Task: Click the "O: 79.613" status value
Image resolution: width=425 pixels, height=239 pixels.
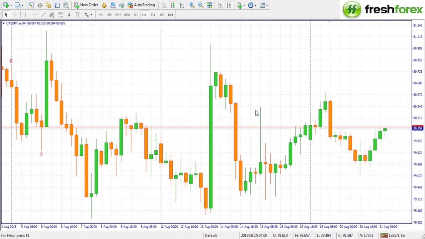Action: pyautogui.click(x=280, y=235)
